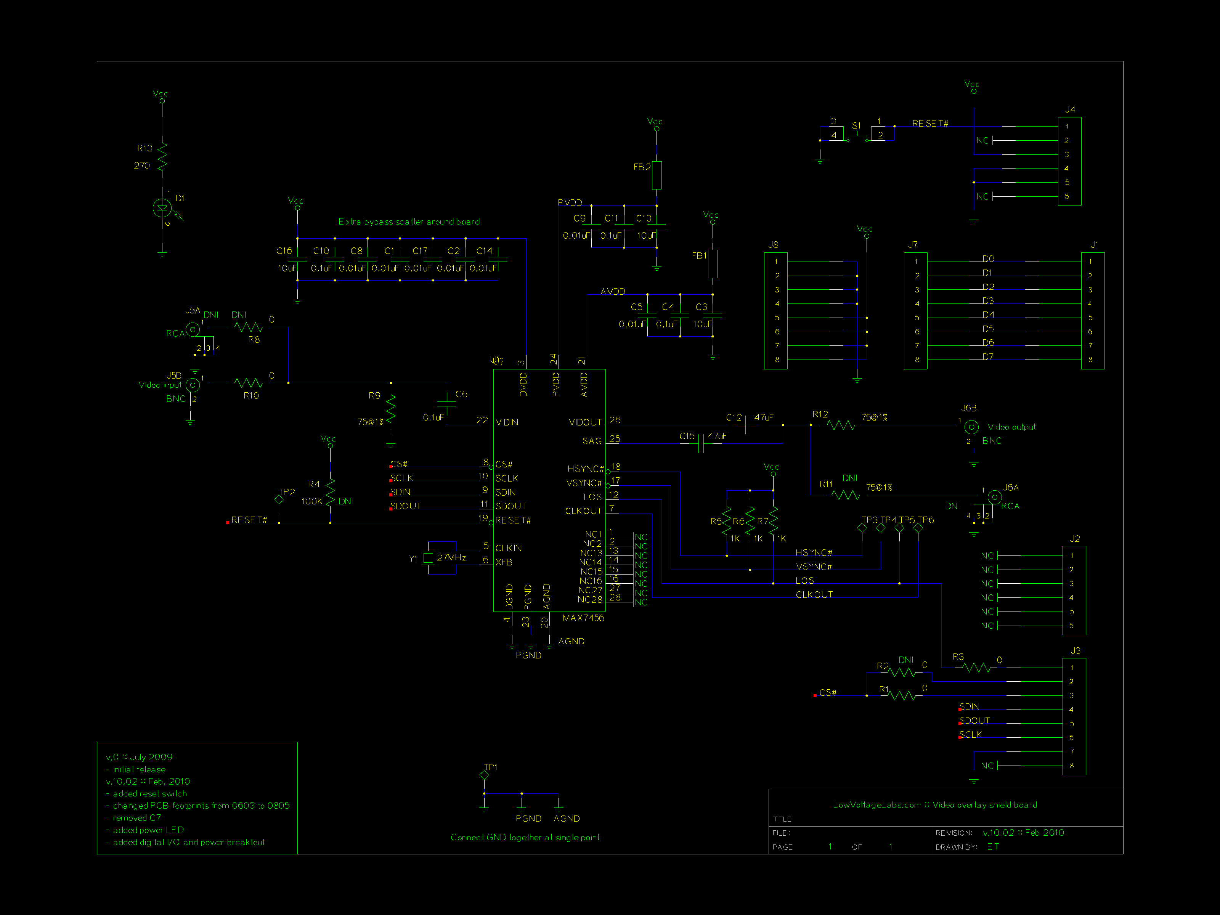Click the FB2 ferrite bead symbol
This screenshot has height=915, width=1220.
click(657, 175)
